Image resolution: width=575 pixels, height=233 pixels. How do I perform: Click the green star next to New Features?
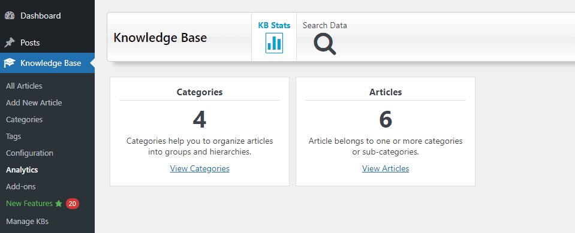59,204
